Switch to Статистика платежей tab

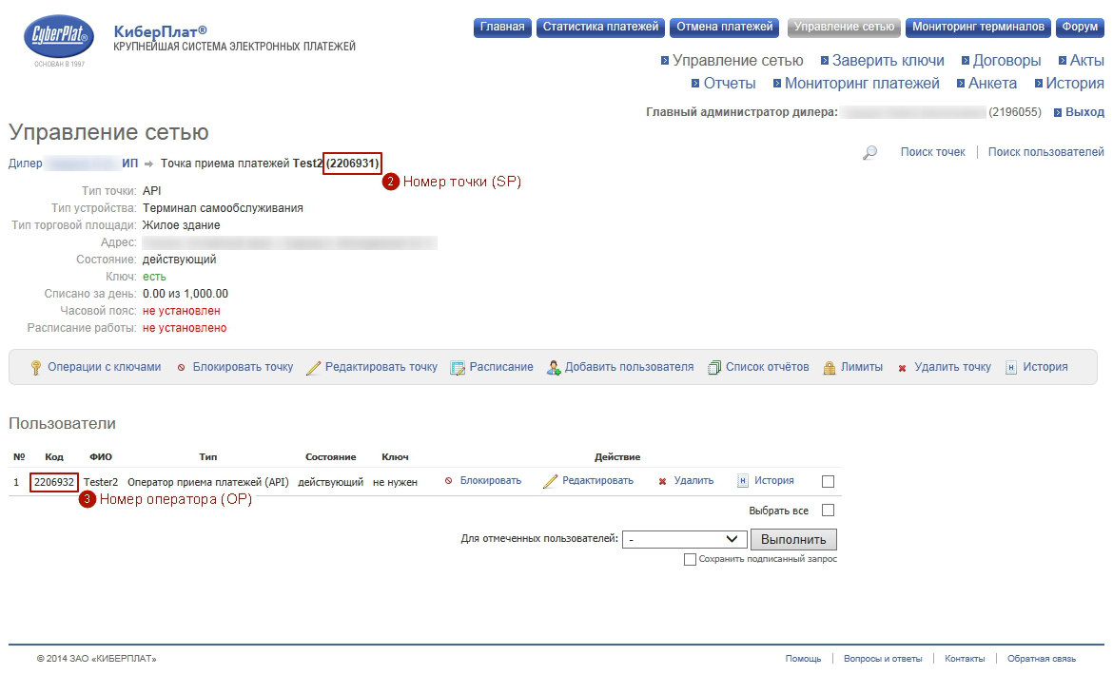coord(600,28)
